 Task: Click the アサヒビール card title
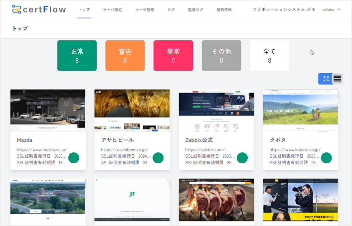point(117,140)
